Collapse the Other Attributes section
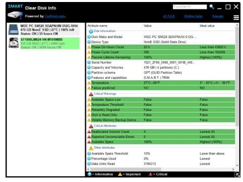 104,147
